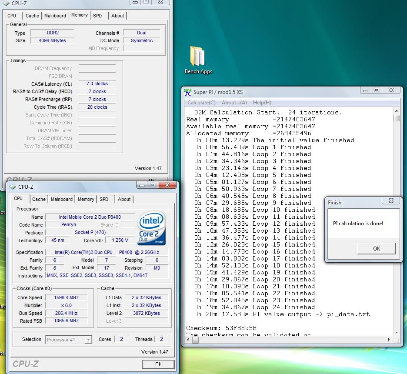Click the Package field Socket P (478)
407x374 pixels.
[90, 232]
